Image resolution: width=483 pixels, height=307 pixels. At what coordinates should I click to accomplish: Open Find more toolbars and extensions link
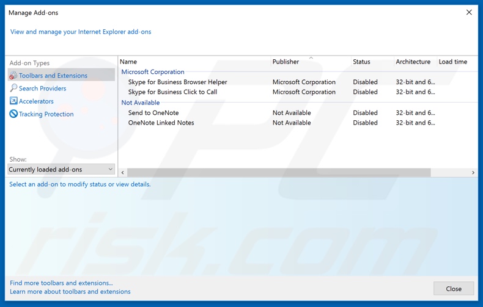[x=61, y=283]
